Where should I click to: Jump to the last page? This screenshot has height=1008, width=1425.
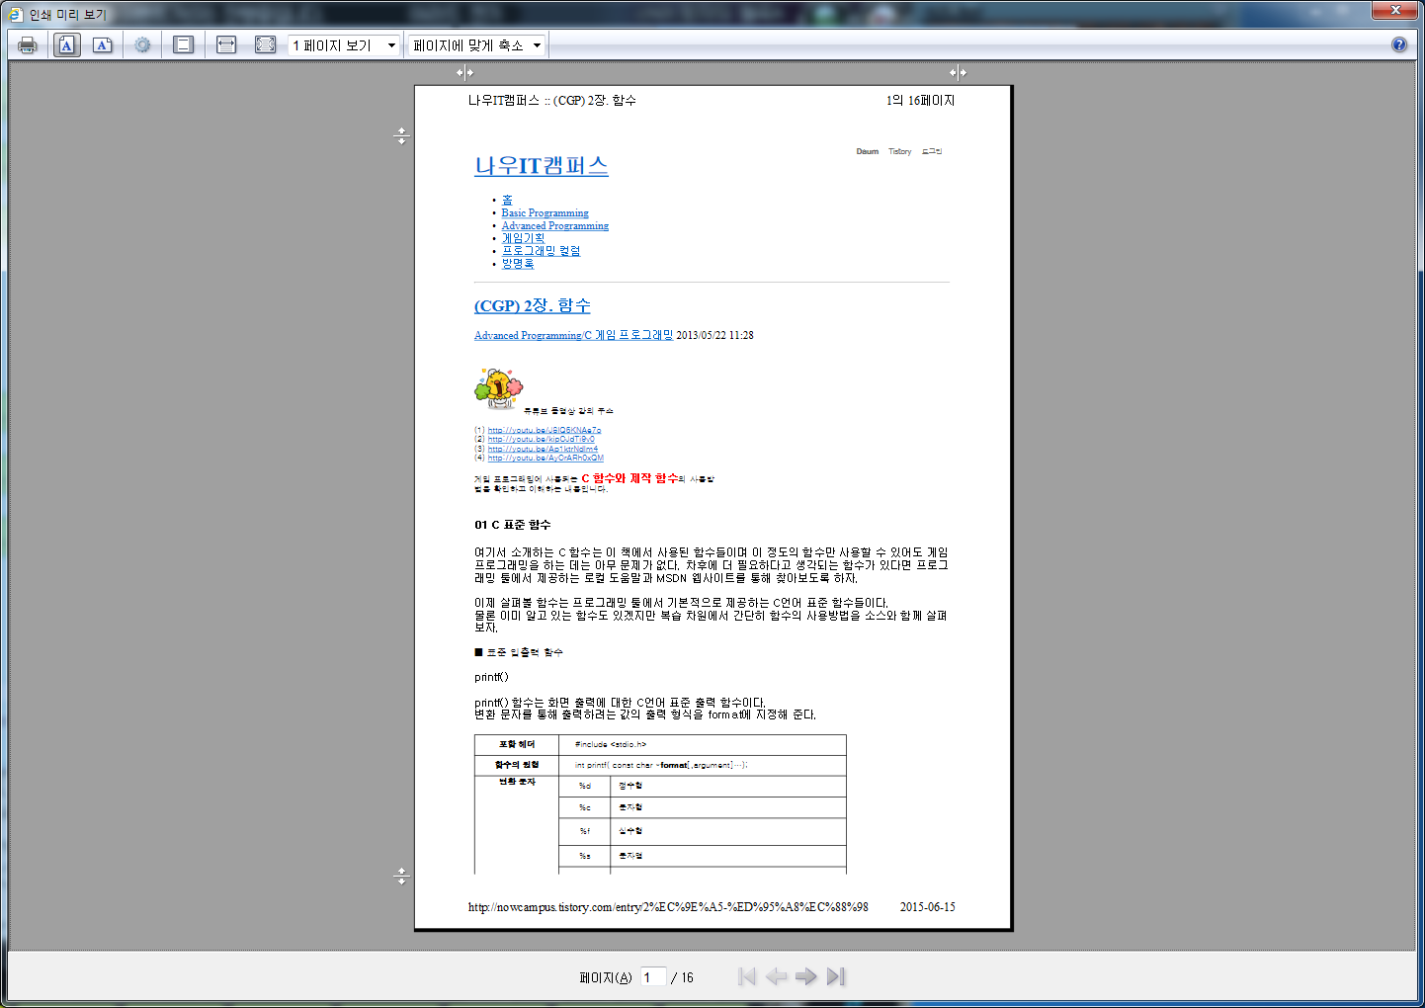point(836,976)
